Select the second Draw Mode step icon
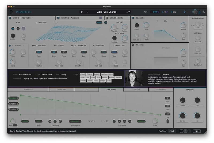Viewport: 214px width, 143px height. [119, 121]
